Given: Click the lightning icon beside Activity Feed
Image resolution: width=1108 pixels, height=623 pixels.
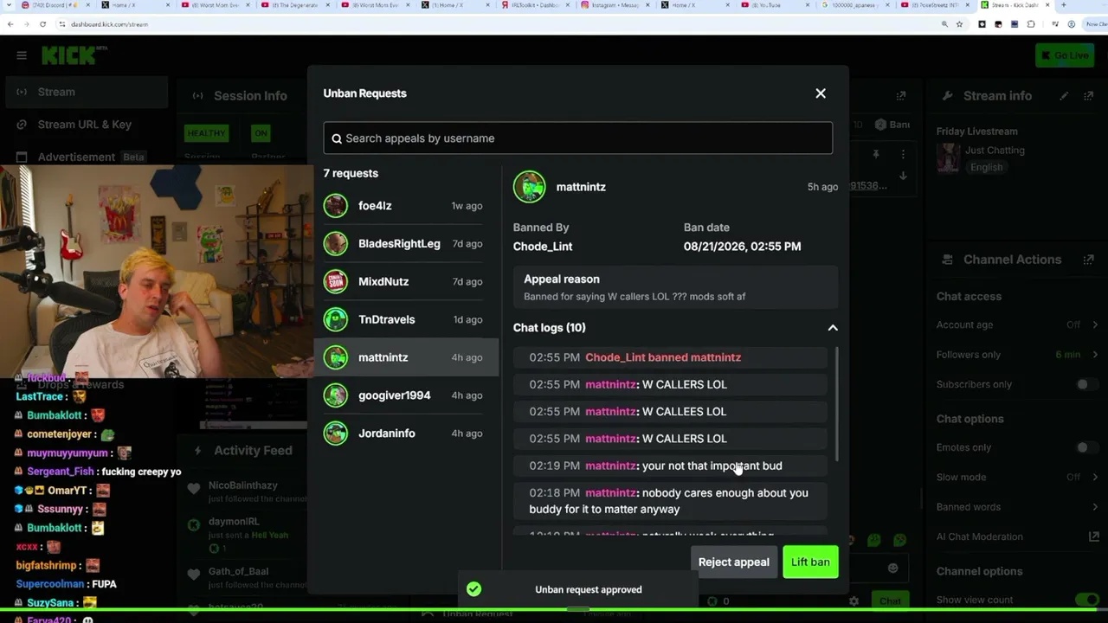Looking at the screenshot, I should coord(197,451).
